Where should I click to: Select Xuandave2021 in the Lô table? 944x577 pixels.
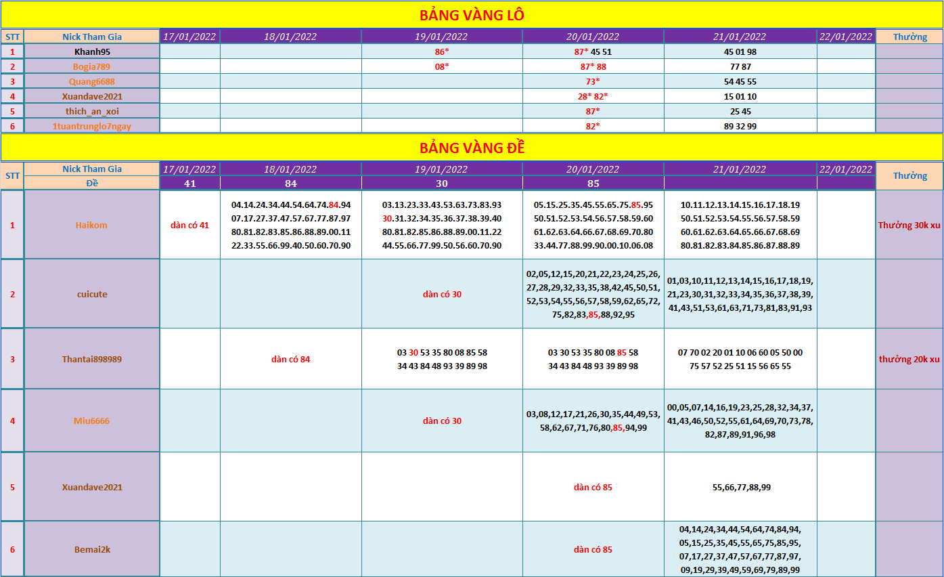pos(92,96)
